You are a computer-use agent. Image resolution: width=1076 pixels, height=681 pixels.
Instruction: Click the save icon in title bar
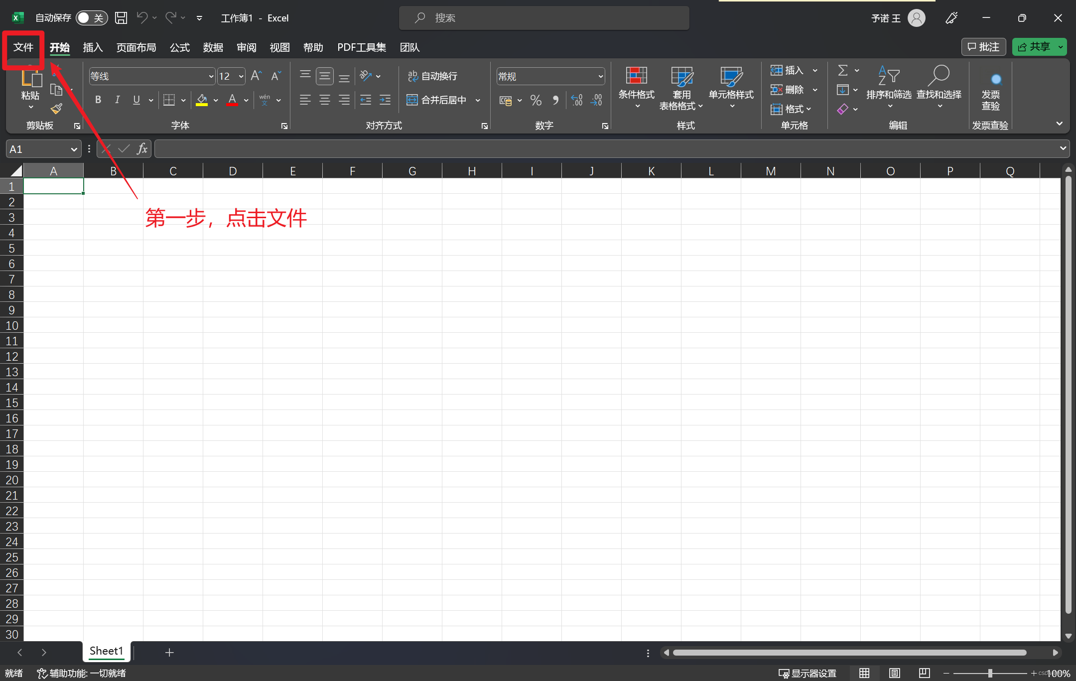pos(121,18)
